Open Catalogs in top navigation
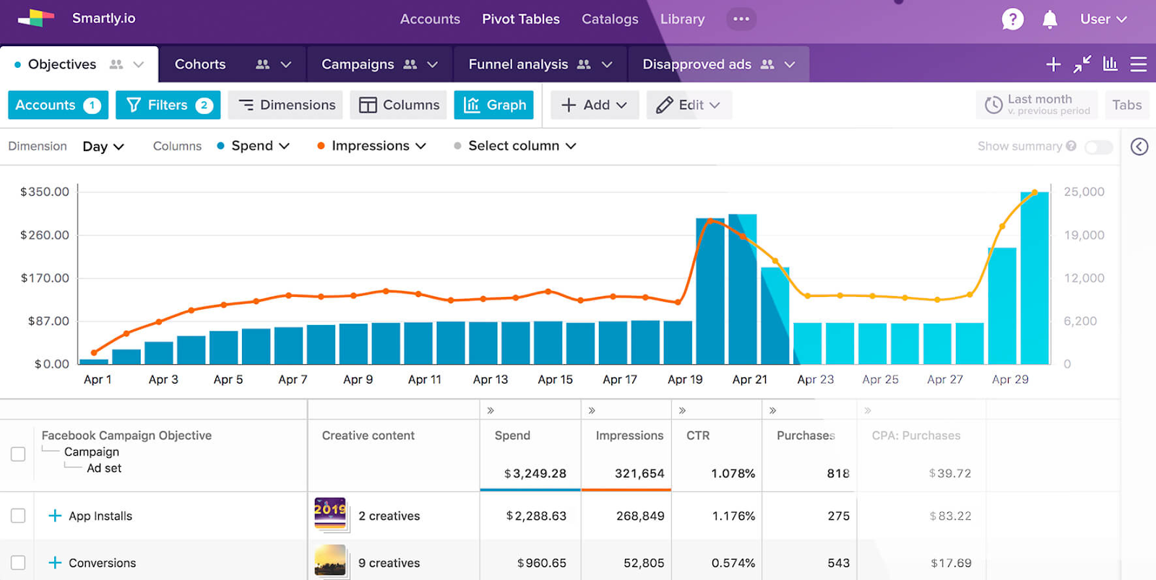The image size is (1156, 580). point(610,19)
